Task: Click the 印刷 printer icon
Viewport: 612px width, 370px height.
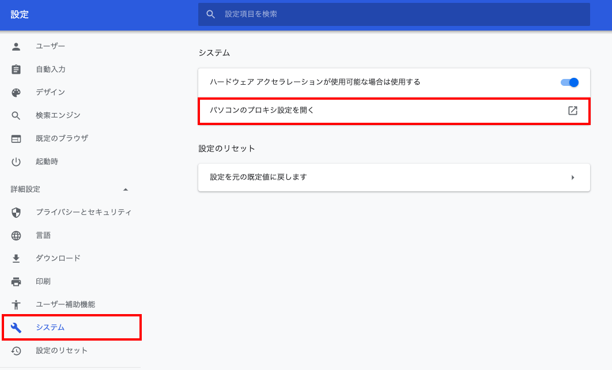Action: tap(16, 281)
